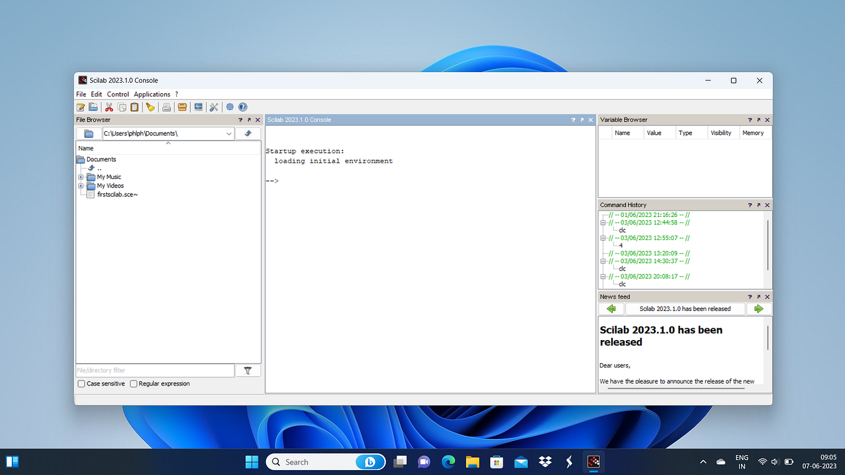Click the News feed horizontal scrollbar

(676, 389)
